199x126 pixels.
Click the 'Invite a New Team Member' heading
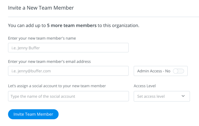[x=41, y=8]
